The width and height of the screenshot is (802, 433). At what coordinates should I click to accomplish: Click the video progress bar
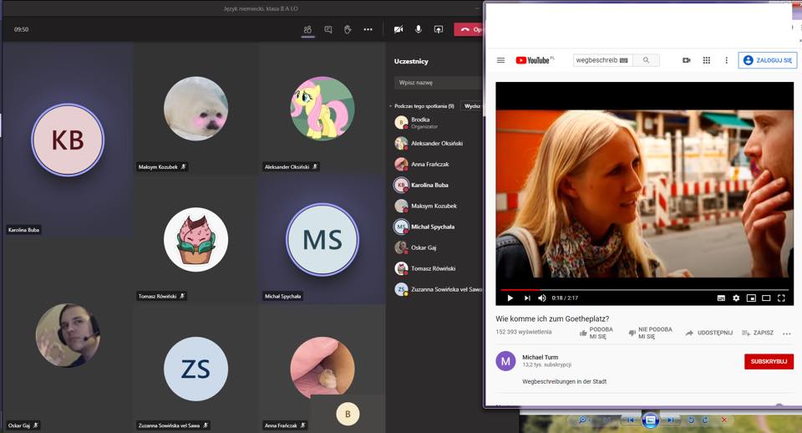643,290
